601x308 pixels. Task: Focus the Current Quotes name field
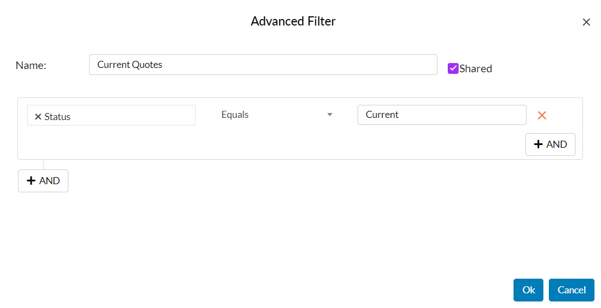(263, 65)
